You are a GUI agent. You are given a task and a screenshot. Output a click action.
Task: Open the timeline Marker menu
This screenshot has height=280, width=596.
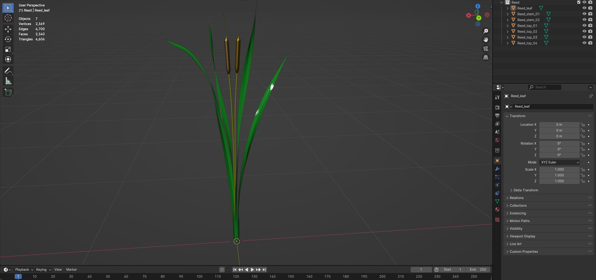71,270
